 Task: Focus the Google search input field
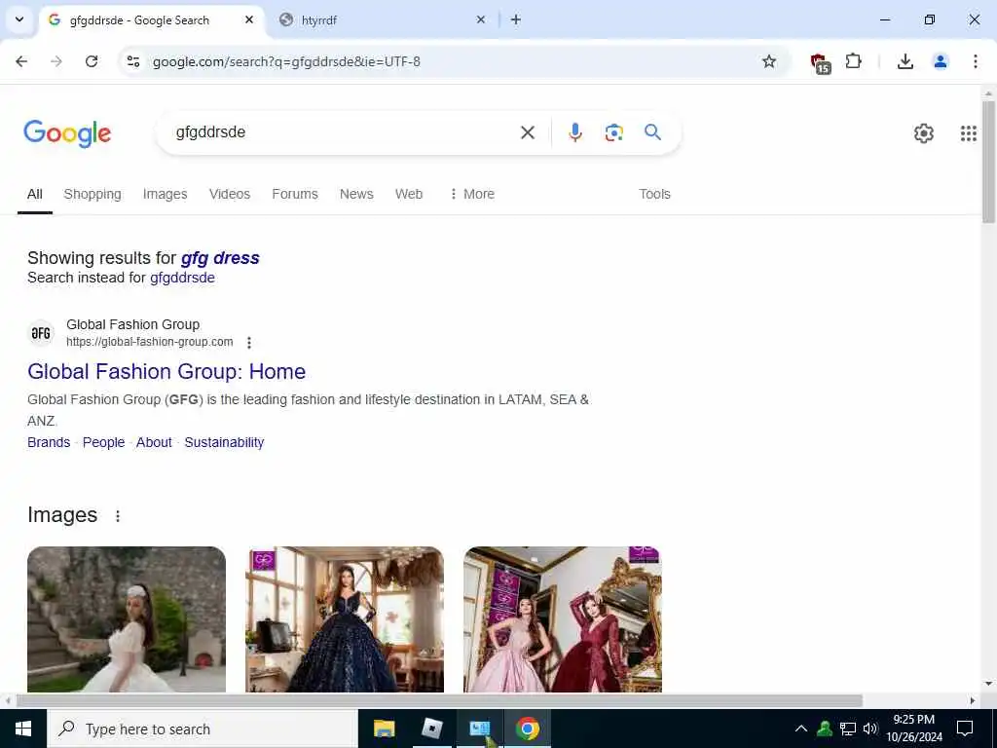344,132
